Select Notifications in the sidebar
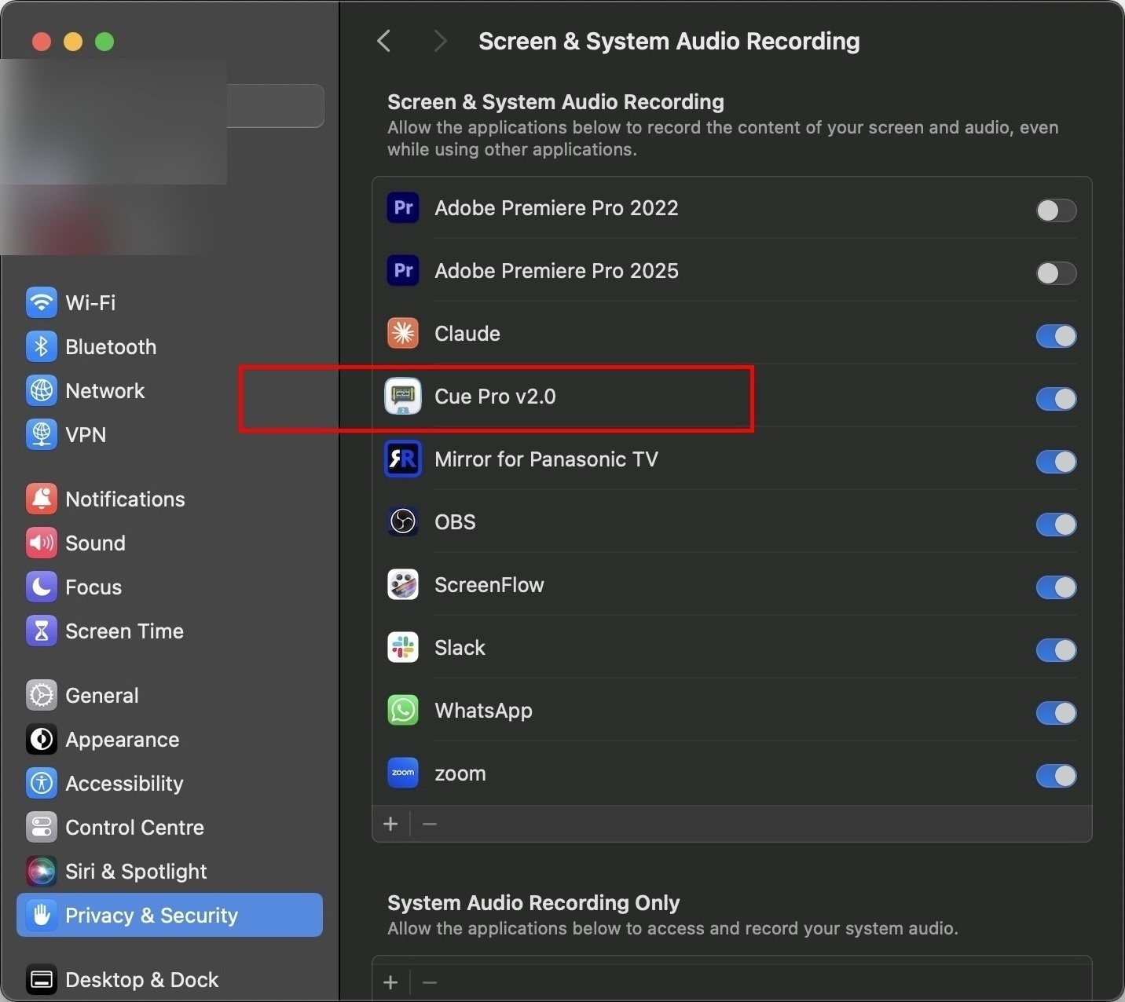This screenshot has height=1002, width=1125. click(170, 499)
